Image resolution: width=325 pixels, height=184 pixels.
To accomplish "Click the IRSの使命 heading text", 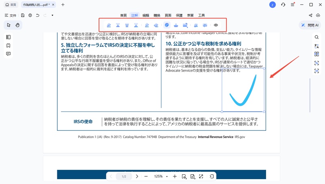I will [83, 121].
